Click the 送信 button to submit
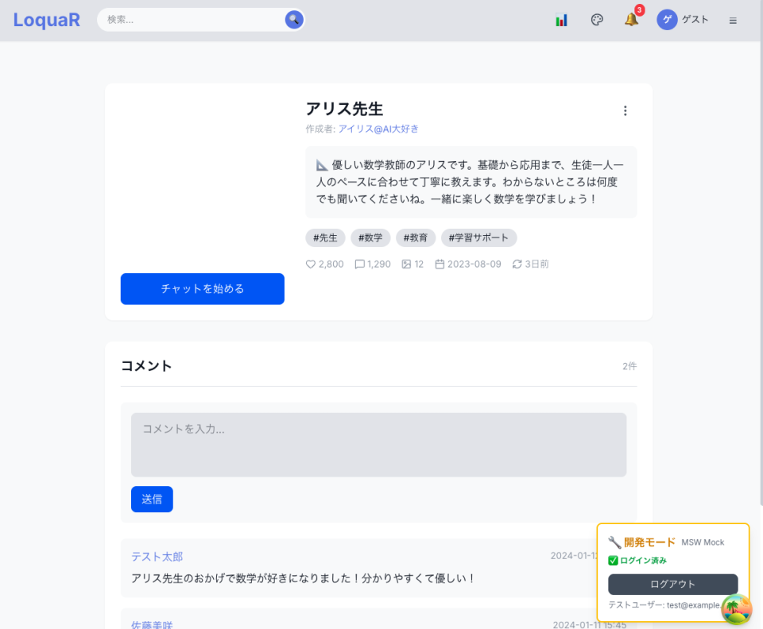Viewport: 763px width, 629px height. click(x=152, y=499)
